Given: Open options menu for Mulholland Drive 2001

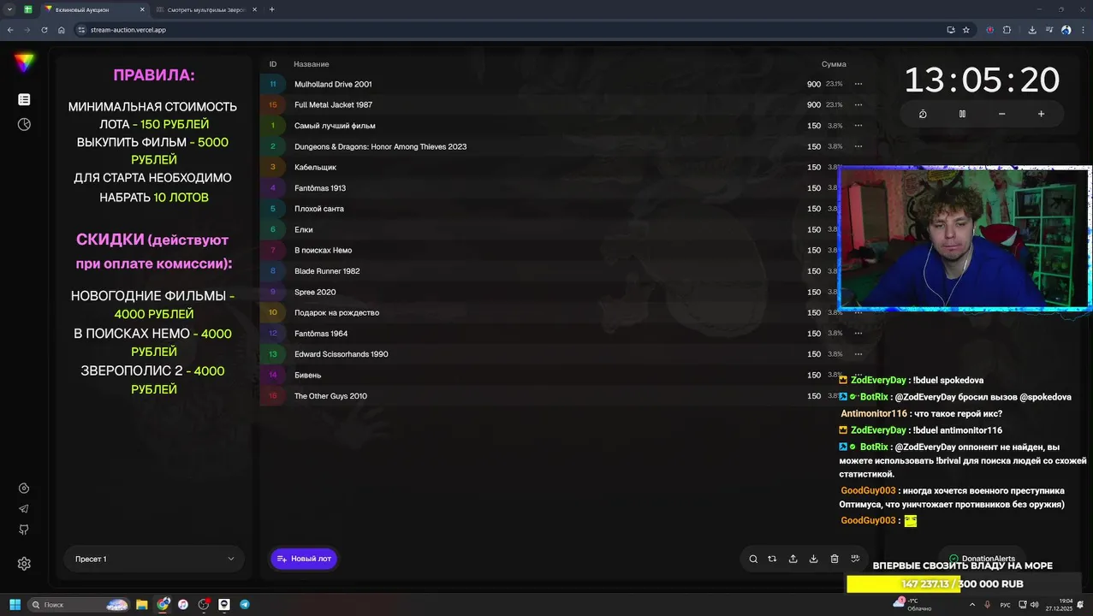Looking at the screenshot, I should [858, 84].
